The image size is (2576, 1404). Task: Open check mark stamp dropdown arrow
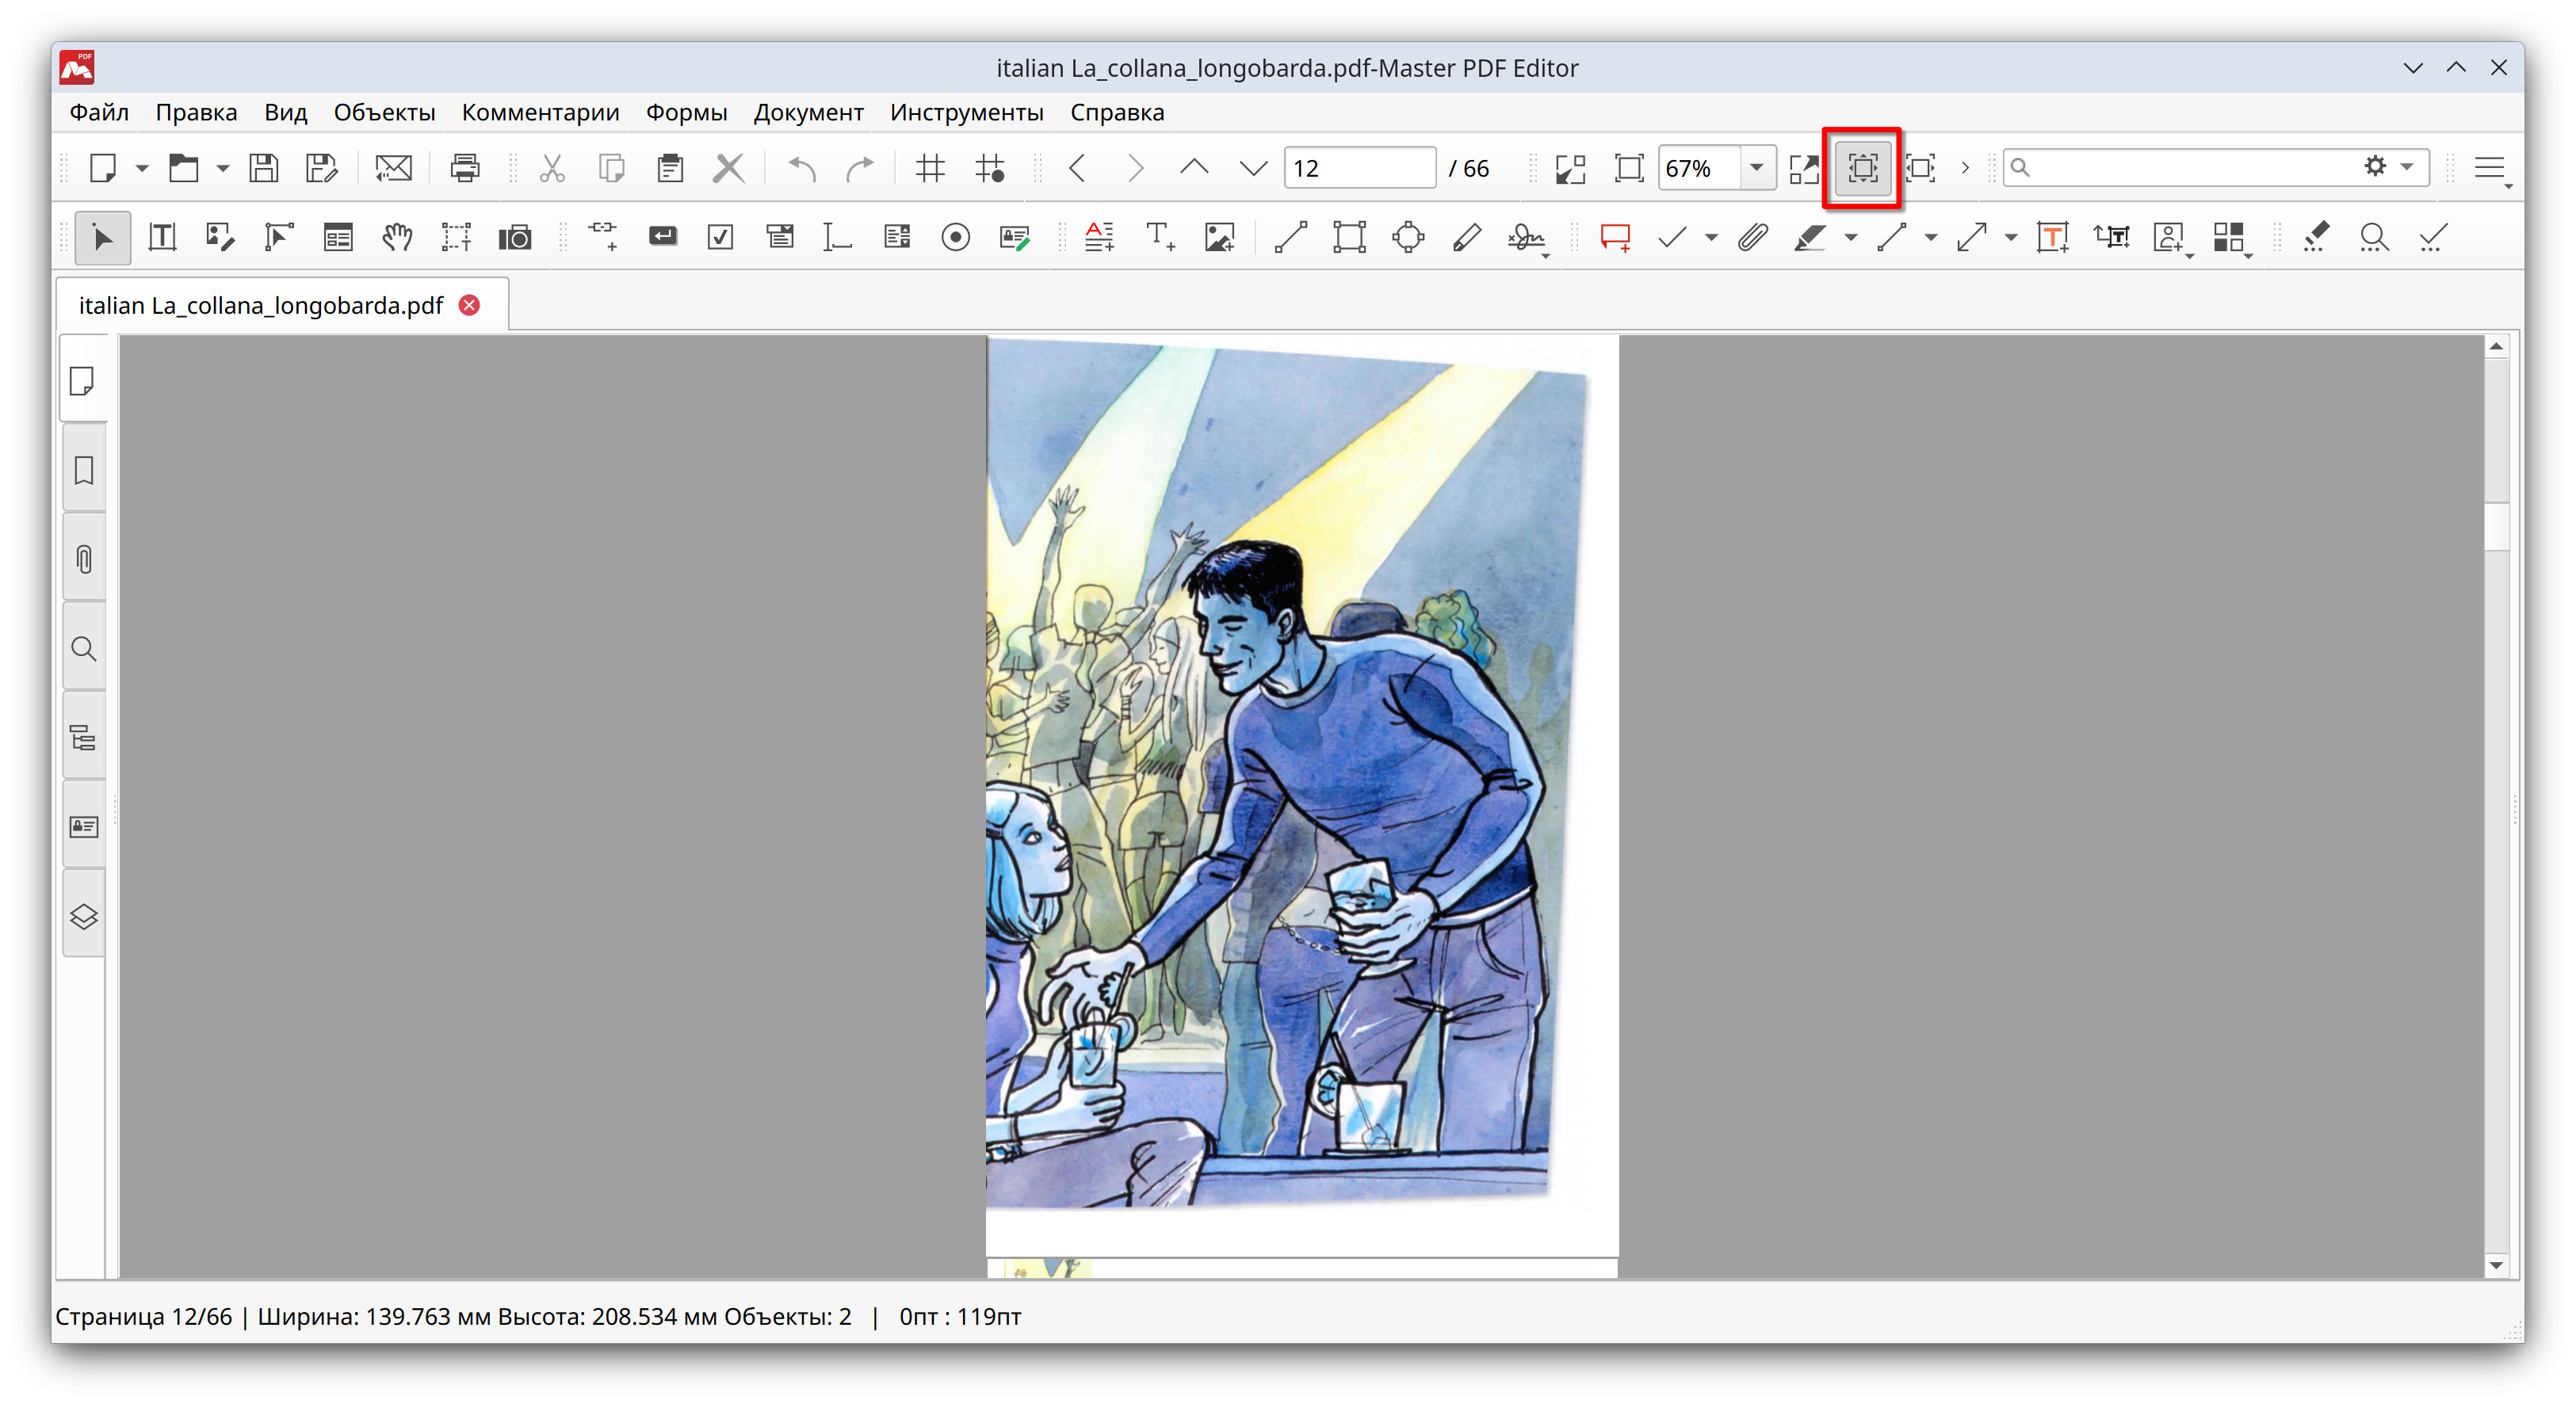tap(1712, 238)
